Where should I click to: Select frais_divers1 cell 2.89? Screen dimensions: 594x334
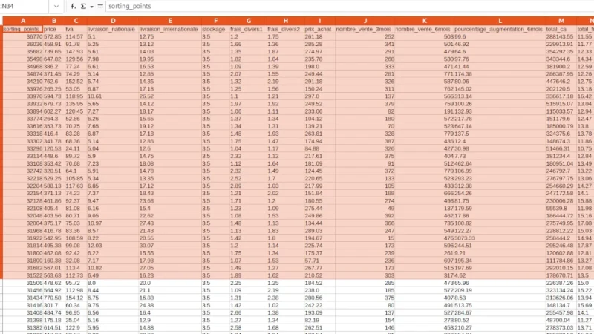pyautogui.click(x=248, y=186)
